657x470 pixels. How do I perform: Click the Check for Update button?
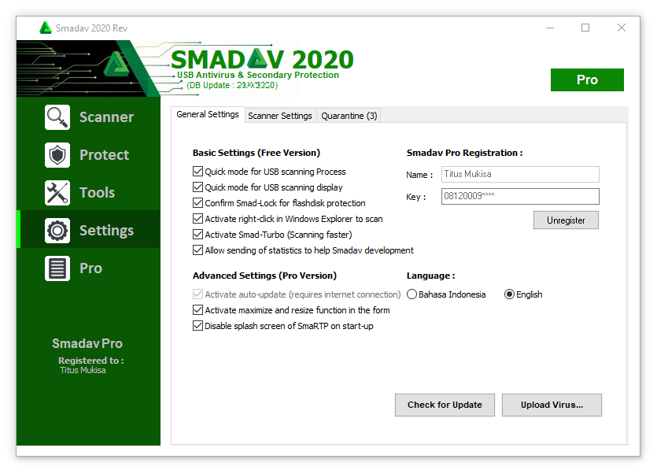click(x=445, y=405)
